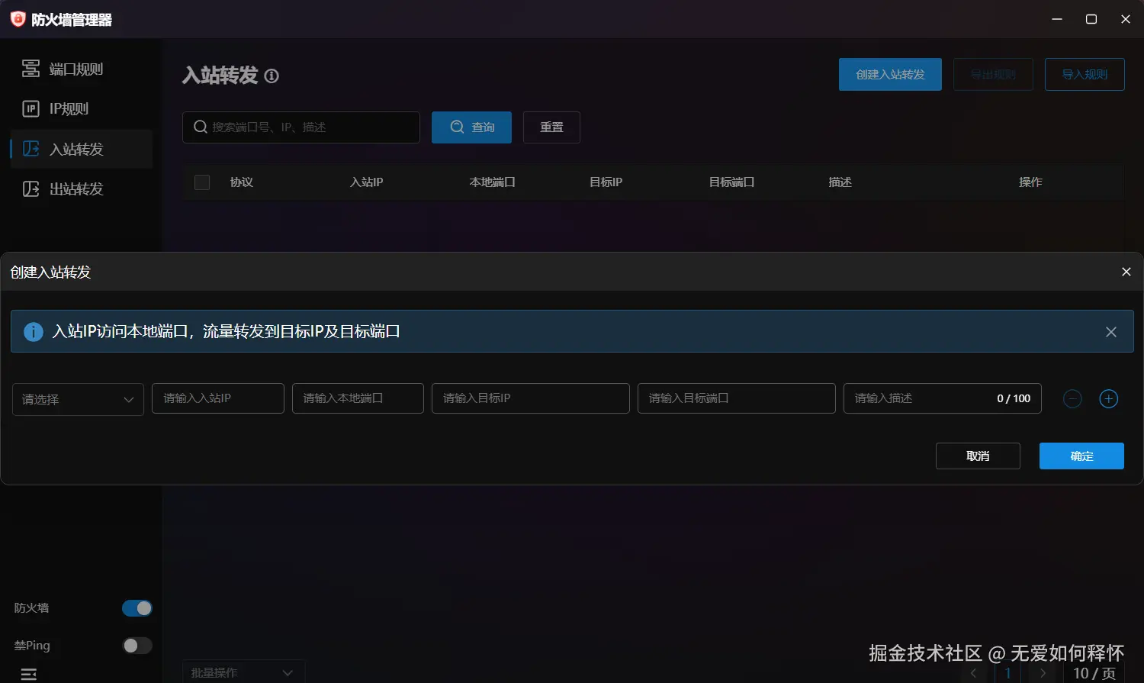
Task: Click the 重置 button
Action: (x=551, y=127)
